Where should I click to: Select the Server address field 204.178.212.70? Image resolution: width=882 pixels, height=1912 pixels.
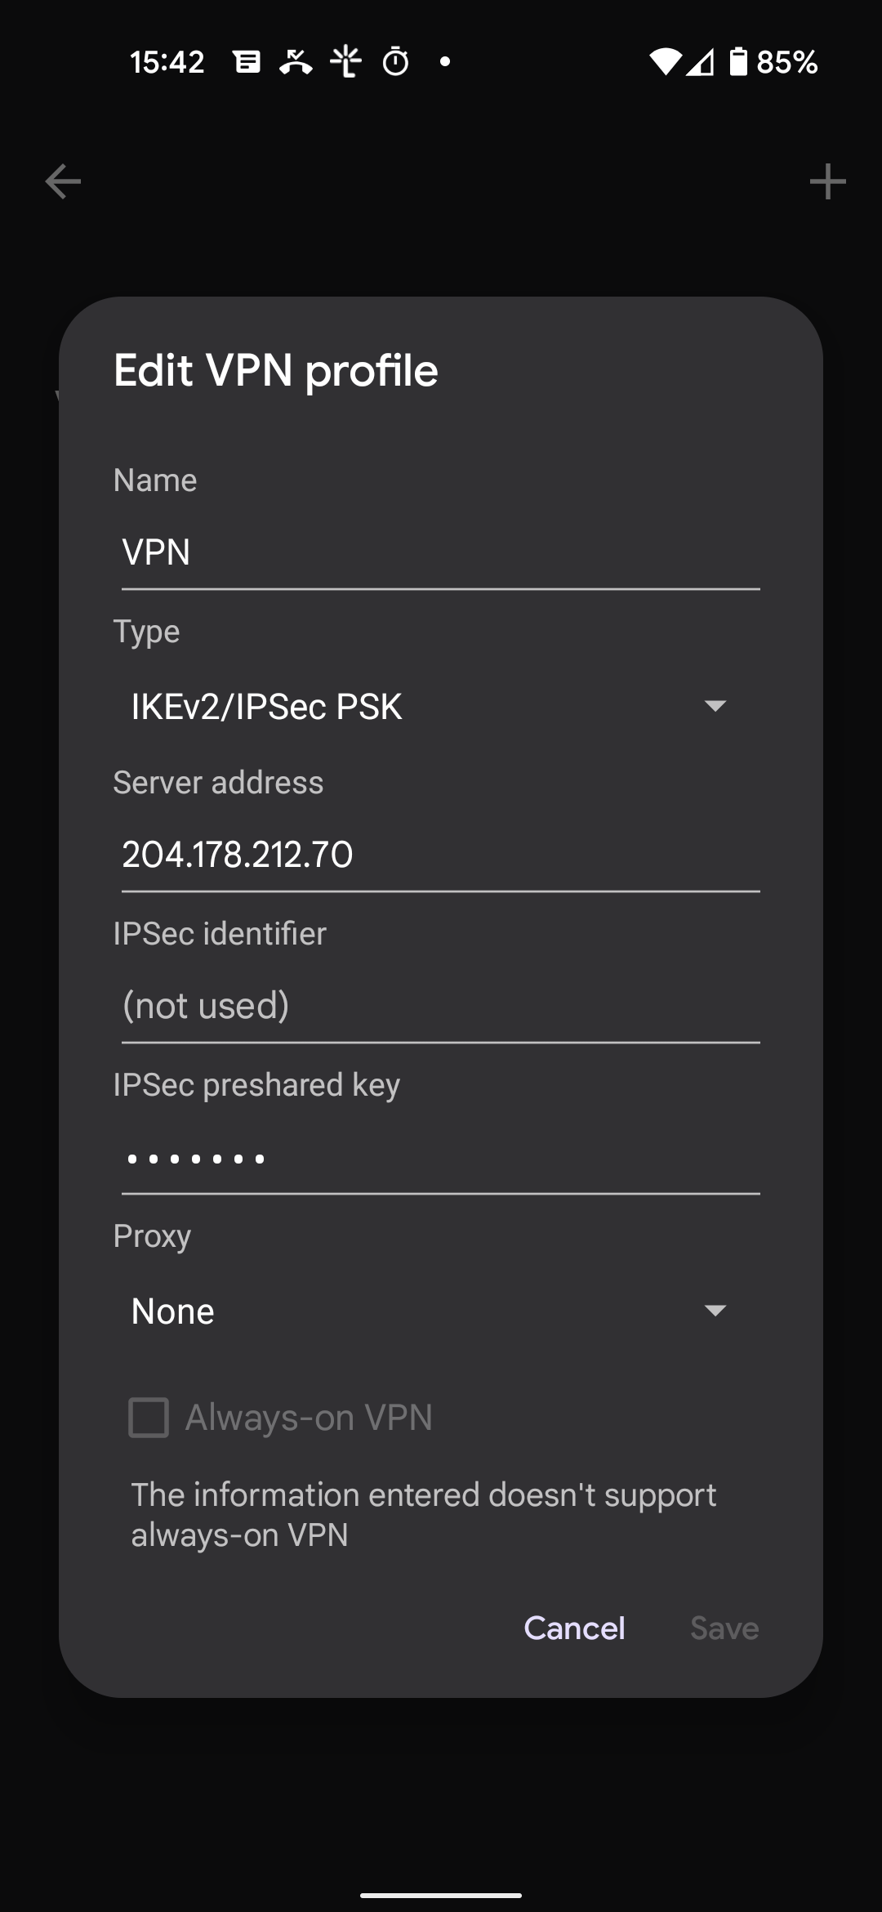(x=441, y=855)
